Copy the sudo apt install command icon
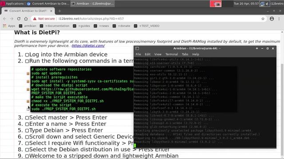The height and width of the screenshot is (159, 284). click(28, 81)
